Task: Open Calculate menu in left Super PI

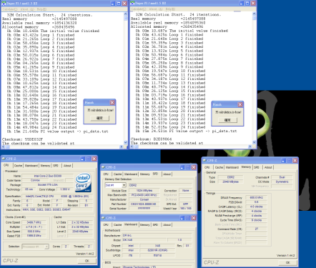Action: tap(10, 9)
